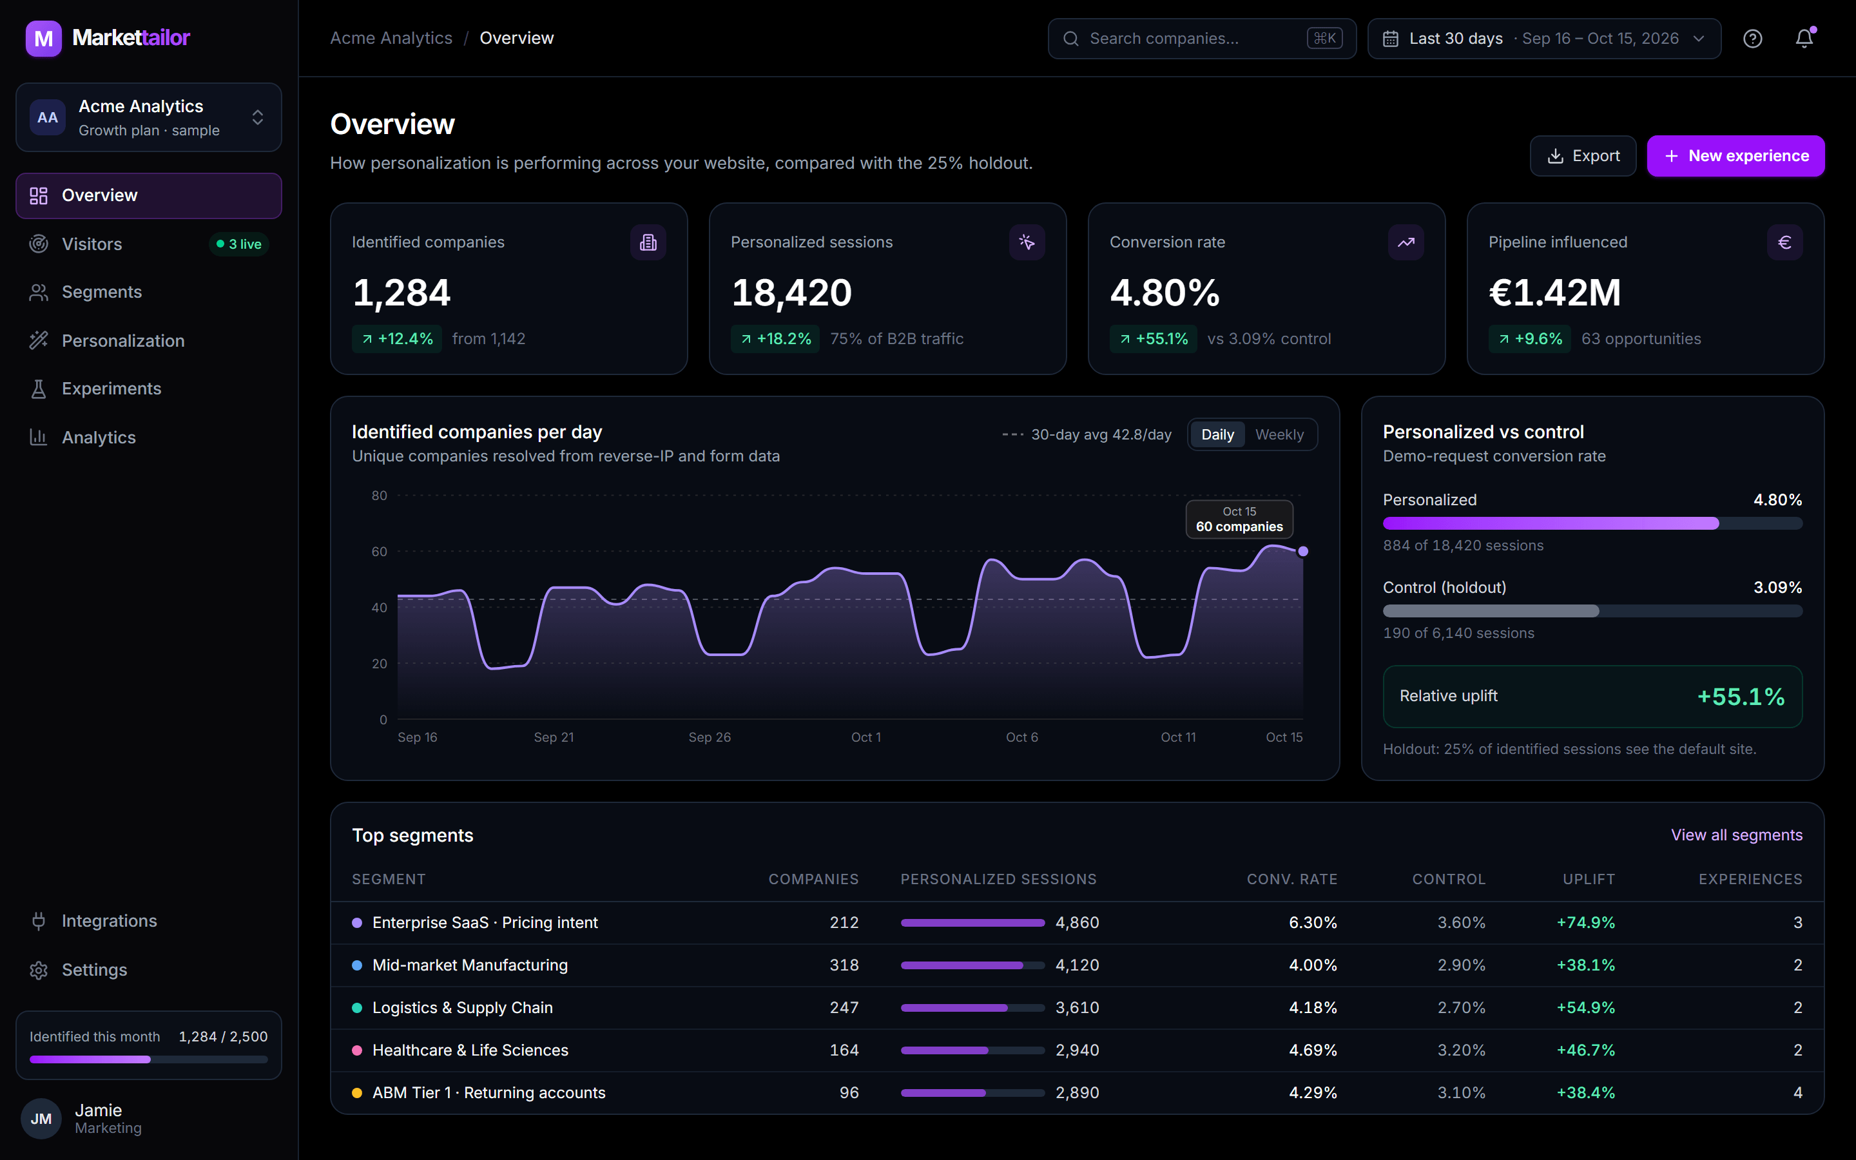Open the Last 30 days date dropdown
The height and width of the screenshot is (1160, 1856).
(x=1544, y=39)
